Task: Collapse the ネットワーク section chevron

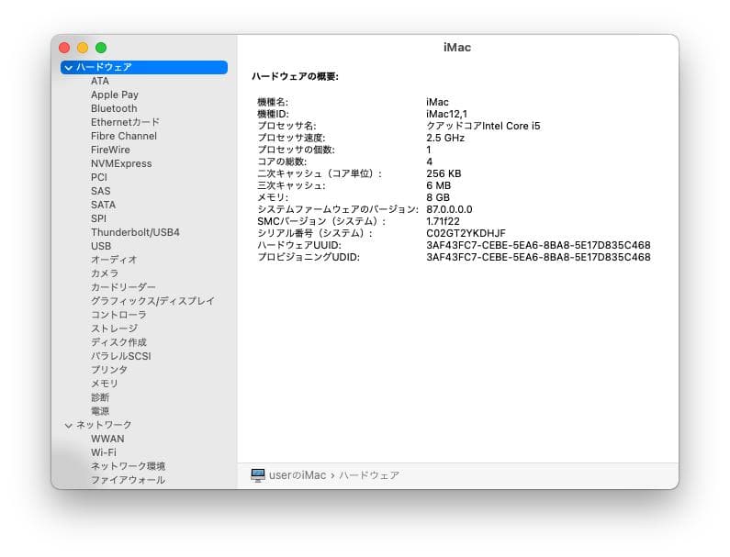Action: tap(69, 425)
